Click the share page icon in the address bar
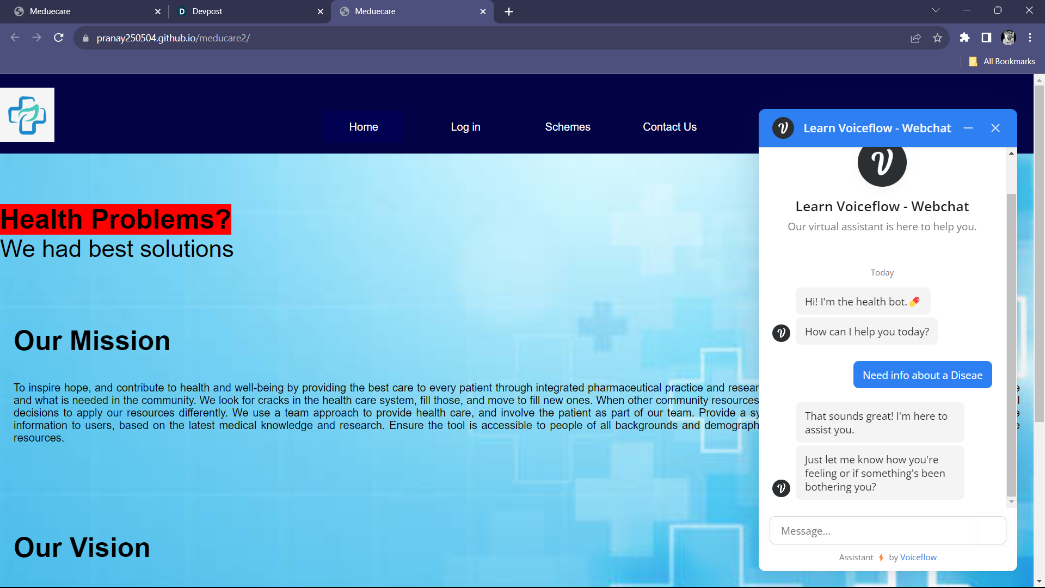 [915, 38]
